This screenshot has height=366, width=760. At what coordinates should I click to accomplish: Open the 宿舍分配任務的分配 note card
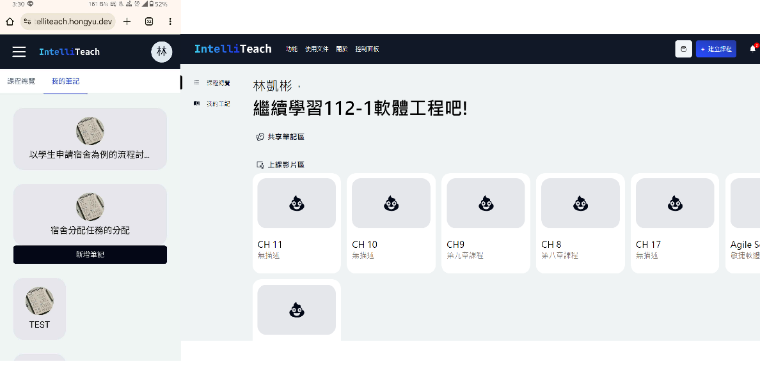click(90, 215)
